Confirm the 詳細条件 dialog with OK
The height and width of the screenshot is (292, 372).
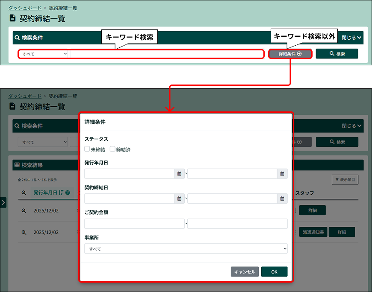(x=274, y=272)
